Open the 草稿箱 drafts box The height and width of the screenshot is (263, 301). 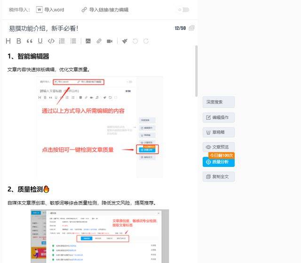(219, 132)
